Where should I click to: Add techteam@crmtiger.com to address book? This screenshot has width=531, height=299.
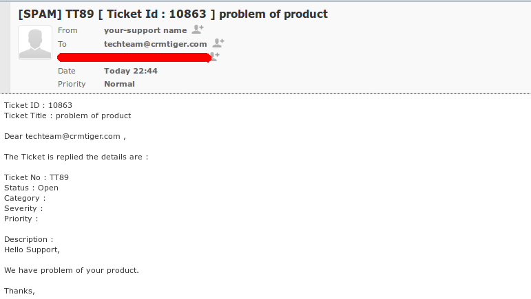click(218, 43)
